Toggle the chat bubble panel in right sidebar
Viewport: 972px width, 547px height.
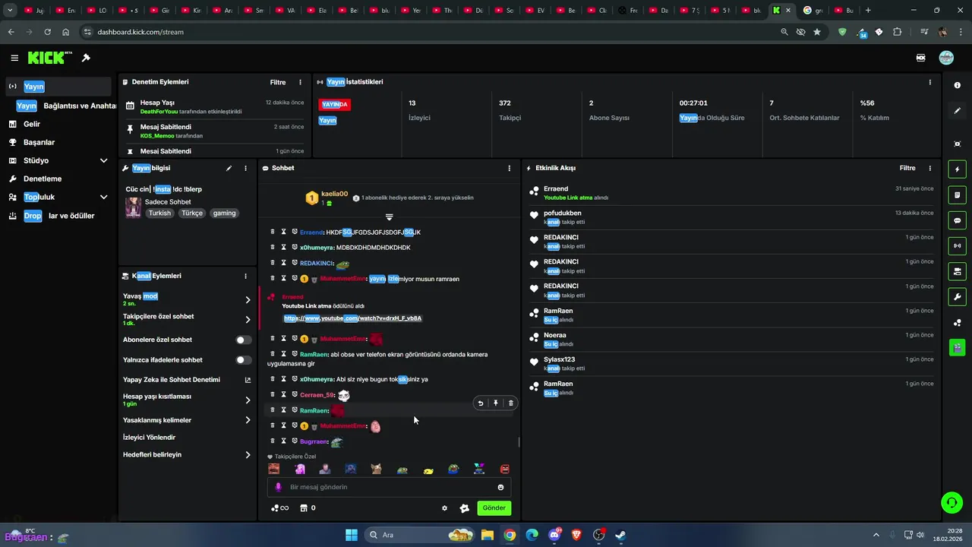tap(957, 220)
